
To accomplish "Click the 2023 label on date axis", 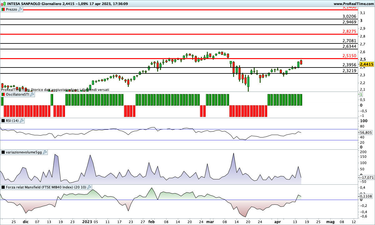I will pos(87,222).
